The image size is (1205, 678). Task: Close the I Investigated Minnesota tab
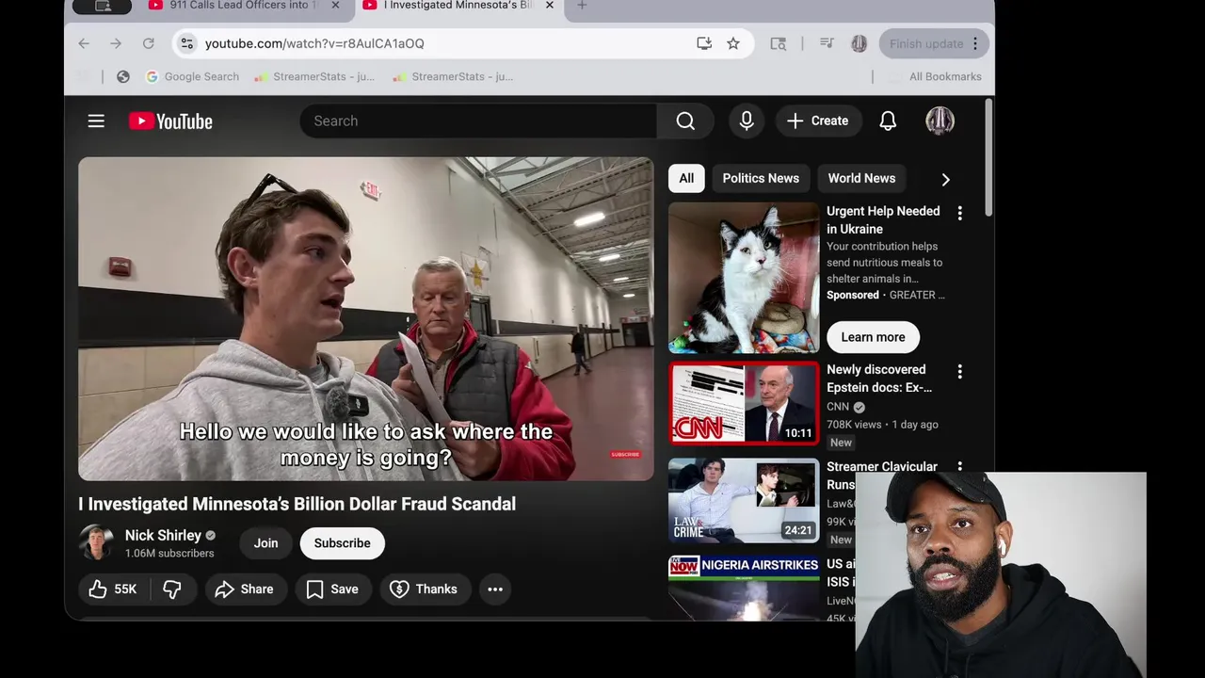pos(550,6)
